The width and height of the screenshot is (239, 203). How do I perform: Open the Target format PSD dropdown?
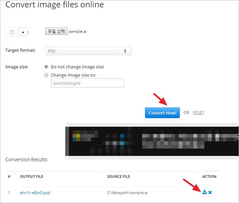(88, 51)
